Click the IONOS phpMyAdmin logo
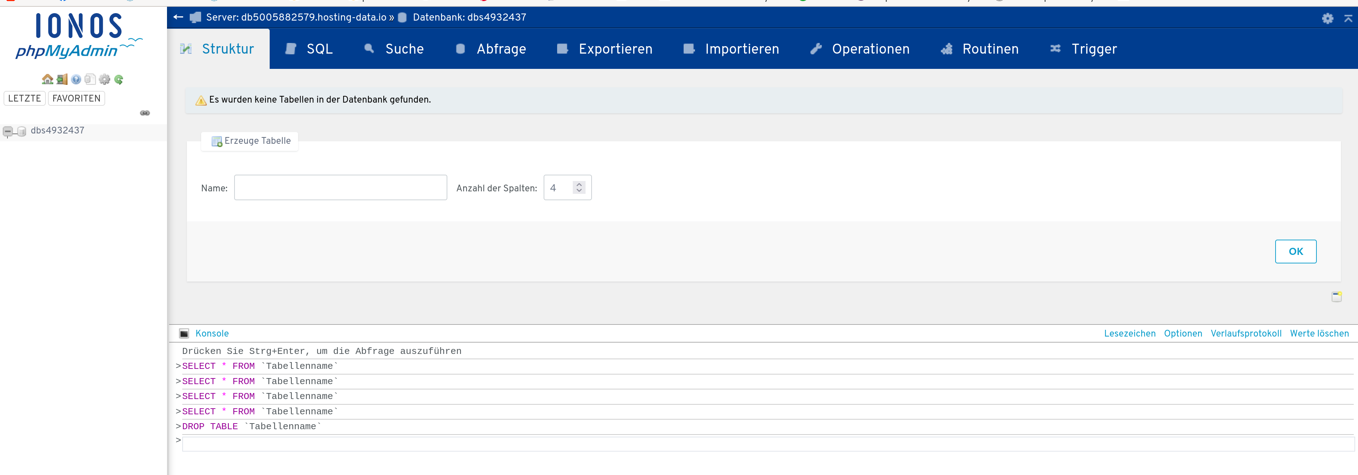This screenshot has height=475, width=1358. pos(79,36)
